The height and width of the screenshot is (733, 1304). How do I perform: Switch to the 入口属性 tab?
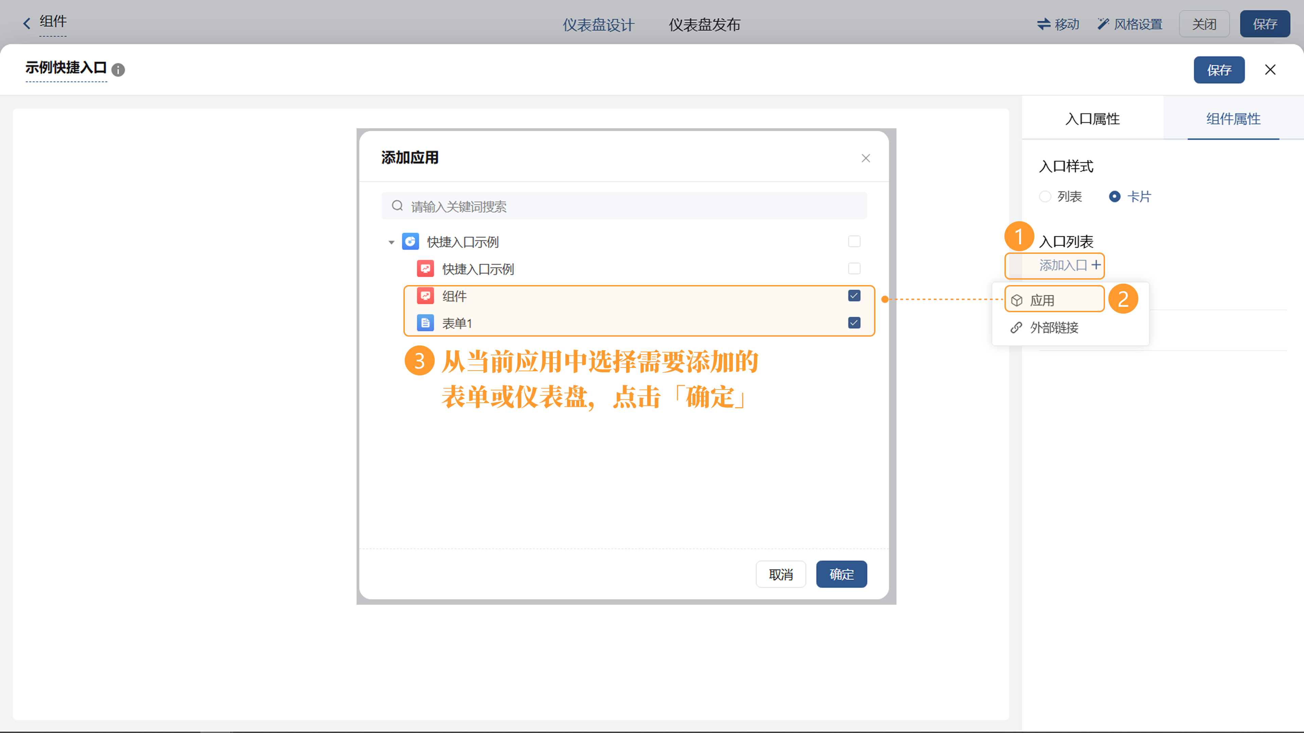[1092, 118]
